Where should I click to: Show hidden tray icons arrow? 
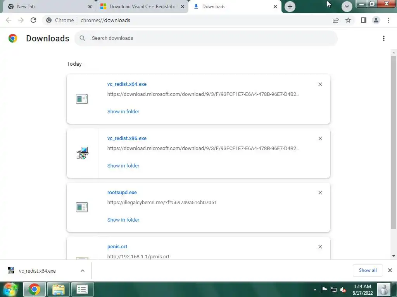315,290
